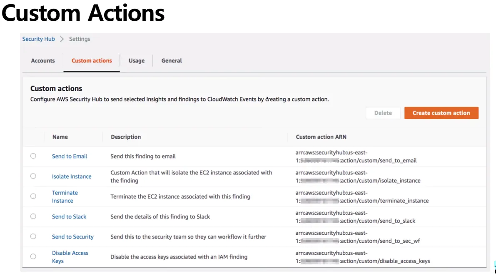The height and width of the screenshot is (276, 496).
Task: Switch to the Accounts tab
Action: 43,61
